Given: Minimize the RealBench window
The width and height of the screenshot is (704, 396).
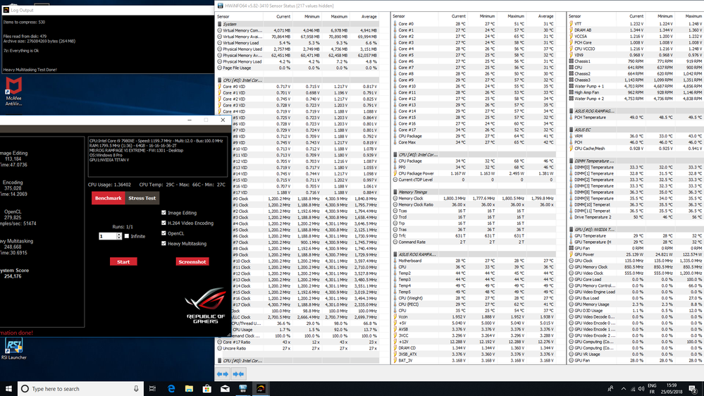Looking at the screenshot, I should pyautogui.click(x=190, y=120).
